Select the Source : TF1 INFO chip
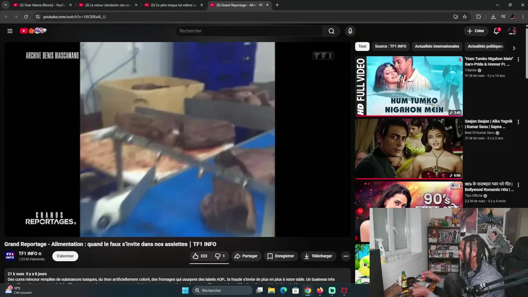The height and width of the screenshot is (297, 528). (x=391, y=47)
